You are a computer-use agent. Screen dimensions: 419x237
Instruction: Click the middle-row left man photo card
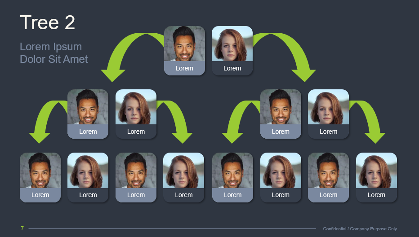(88, 114)
